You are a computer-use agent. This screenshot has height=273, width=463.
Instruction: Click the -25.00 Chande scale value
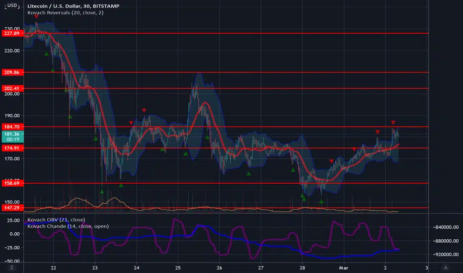click(12, 248)
